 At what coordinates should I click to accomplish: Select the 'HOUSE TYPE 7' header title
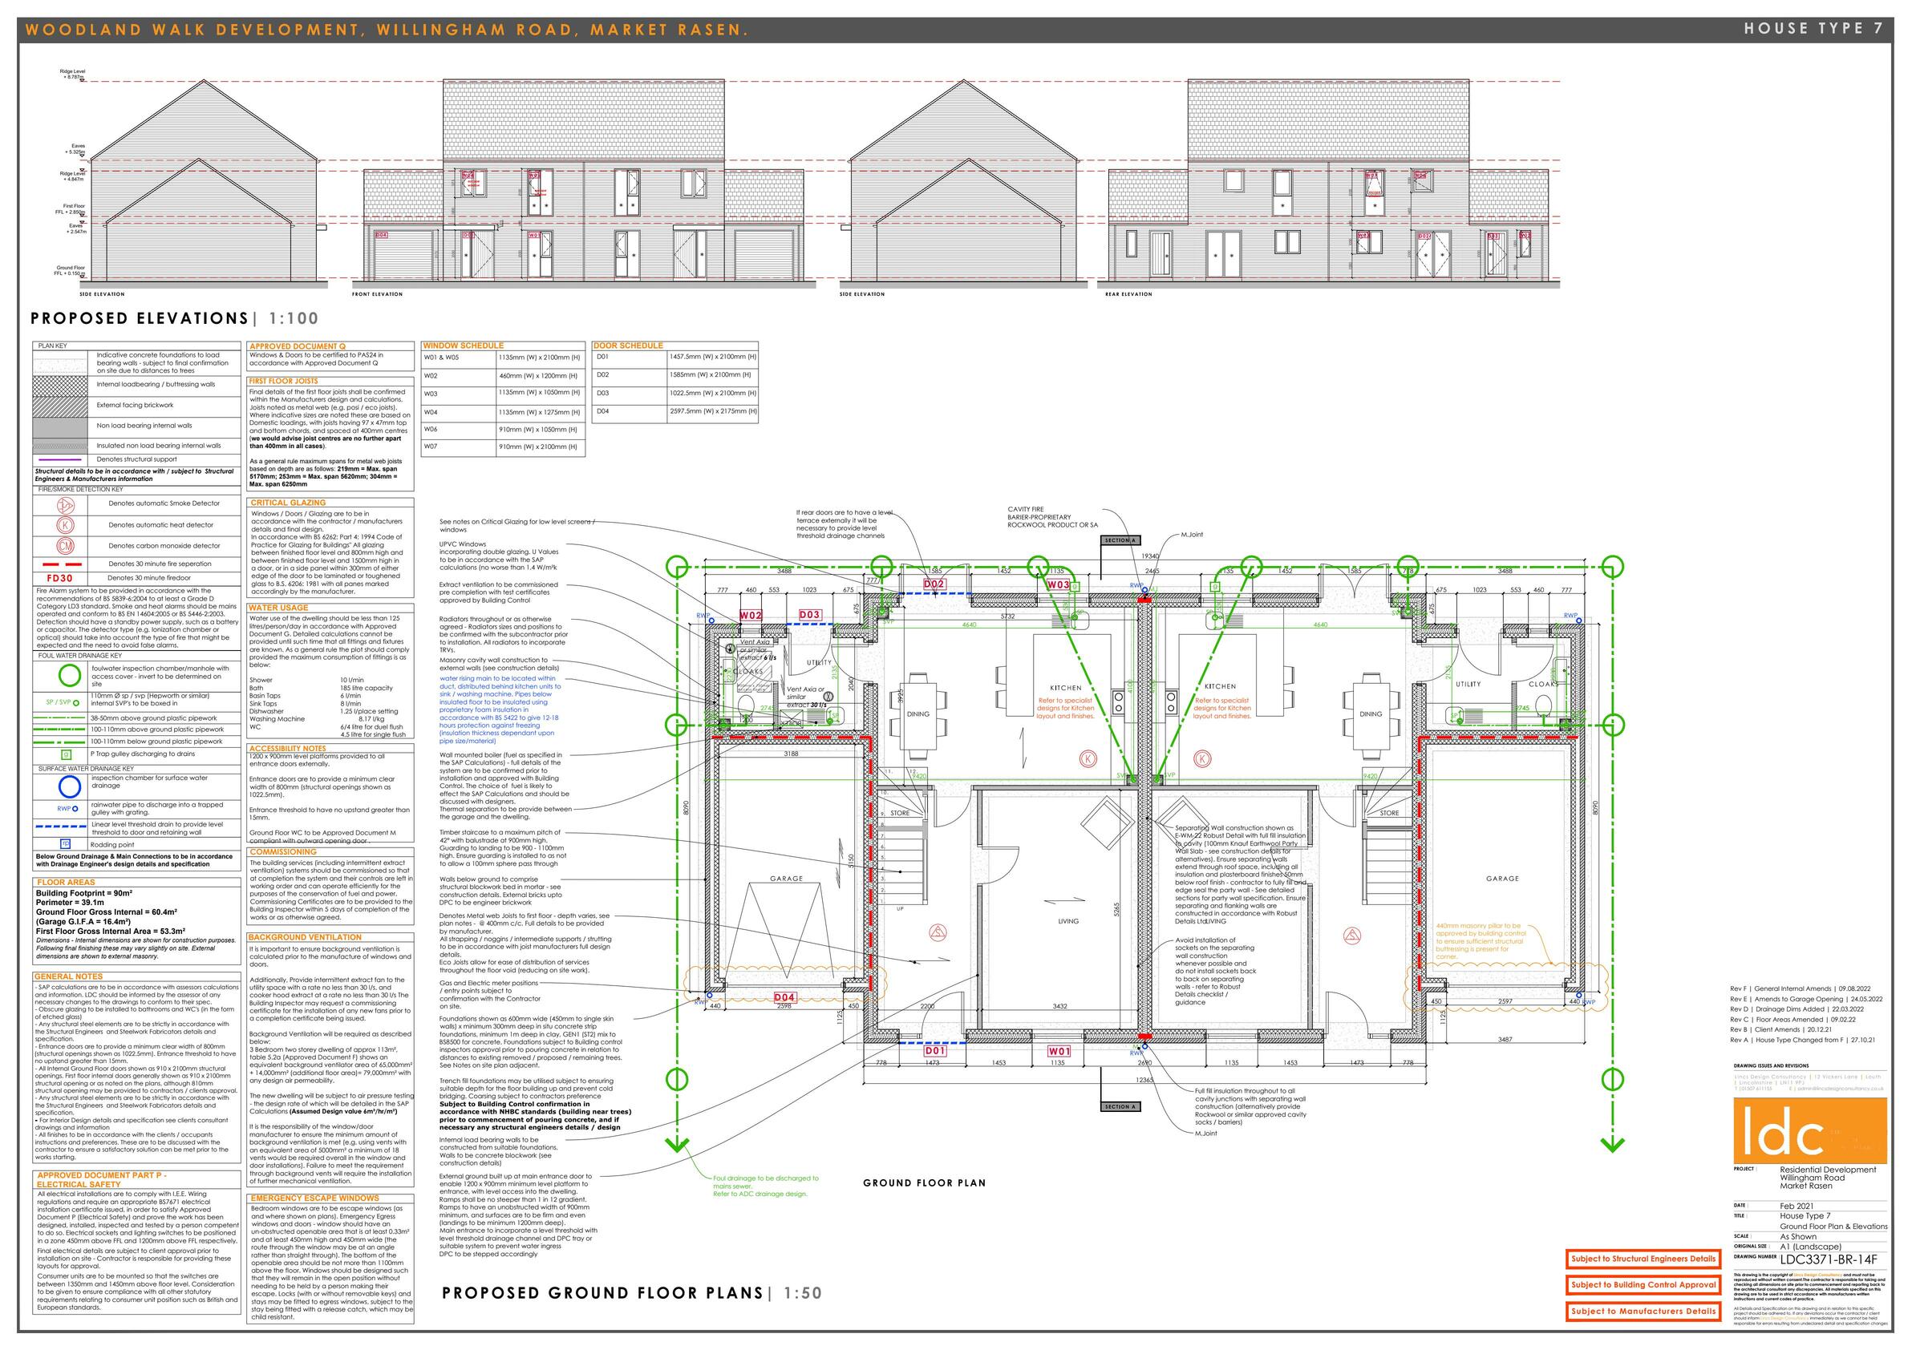[x=1813, y=28]
